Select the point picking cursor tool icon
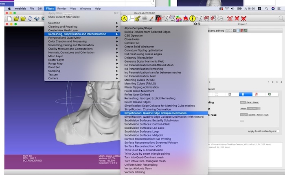Screen dimensions: 285x175 (165, 19)
